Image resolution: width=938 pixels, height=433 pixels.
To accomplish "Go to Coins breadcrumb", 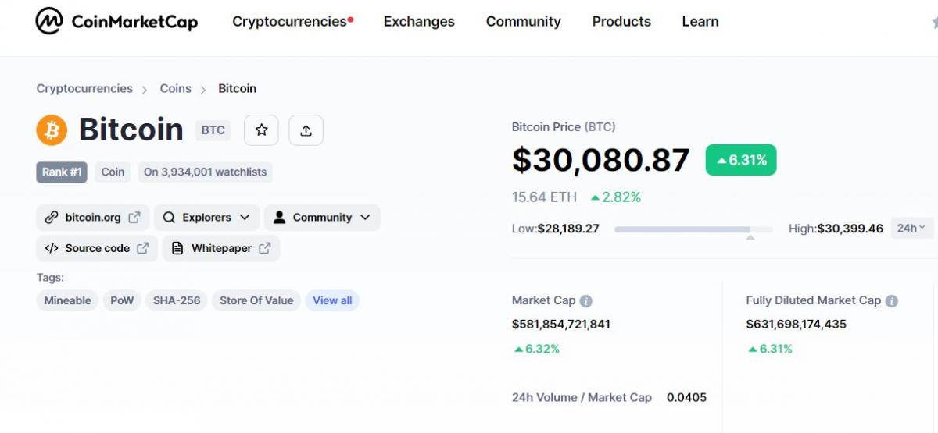I will 176,89.
